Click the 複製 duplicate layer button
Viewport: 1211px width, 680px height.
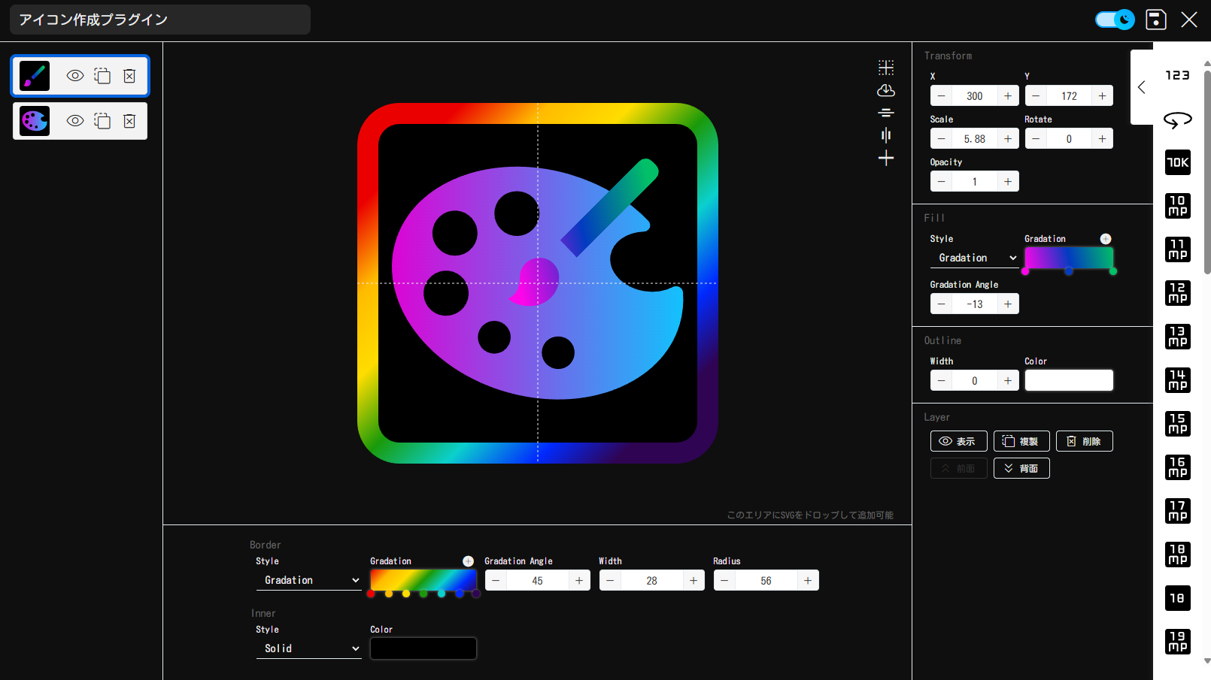pyautogui.click(x=1021, y=441)
